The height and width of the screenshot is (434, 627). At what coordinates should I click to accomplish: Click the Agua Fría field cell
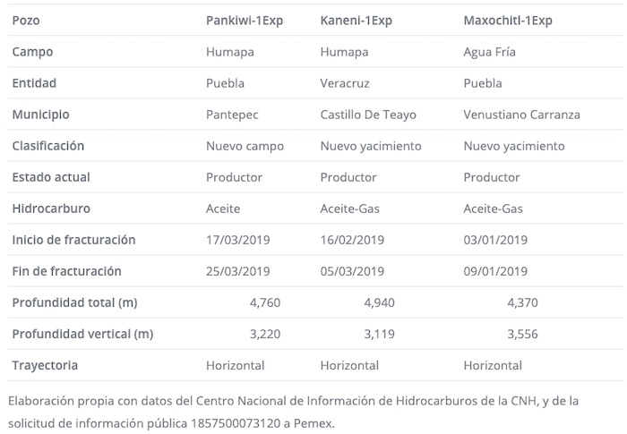coord(489,52)
